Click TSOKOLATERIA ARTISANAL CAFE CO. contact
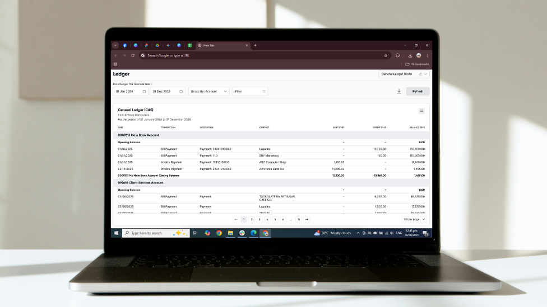 pyautogui.click(x=277, y=198)
